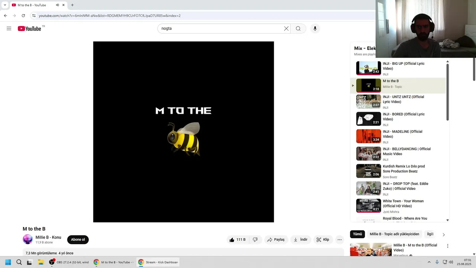
Task: Show more filter chips with right chevron
Action: pos(443,234)
